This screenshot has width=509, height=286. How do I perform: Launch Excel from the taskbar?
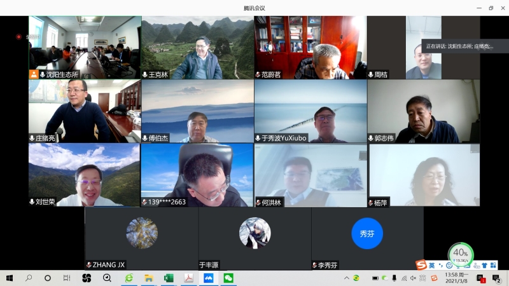click(169, 278)
